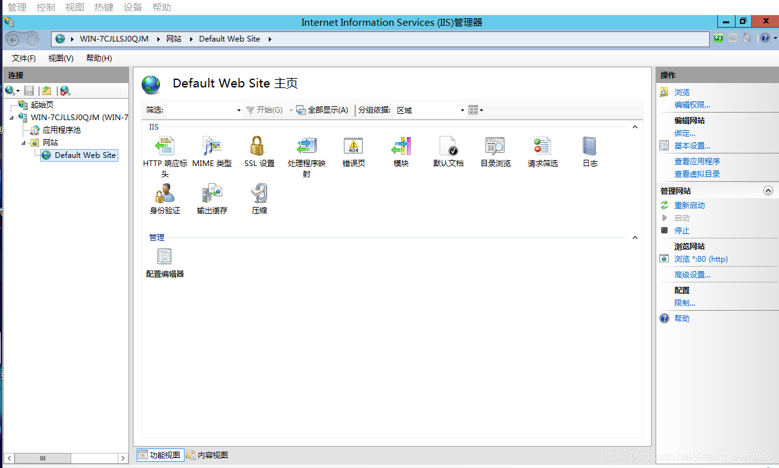Open the 压缩 feature icon
779x468 pixels.
point(259,194)
